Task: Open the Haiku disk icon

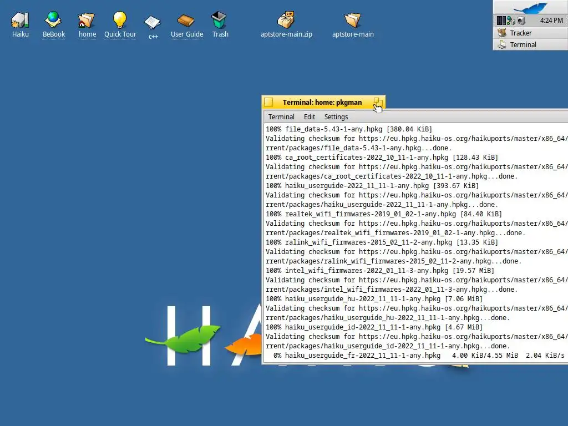Action: [20, 21]
